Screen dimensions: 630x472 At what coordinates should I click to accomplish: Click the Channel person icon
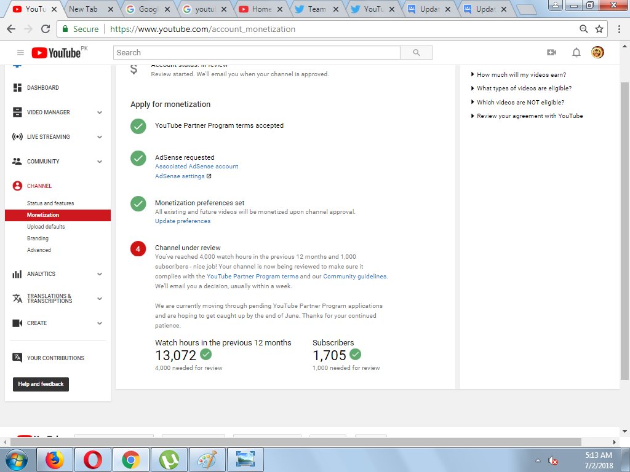click(x=17, y=186)
